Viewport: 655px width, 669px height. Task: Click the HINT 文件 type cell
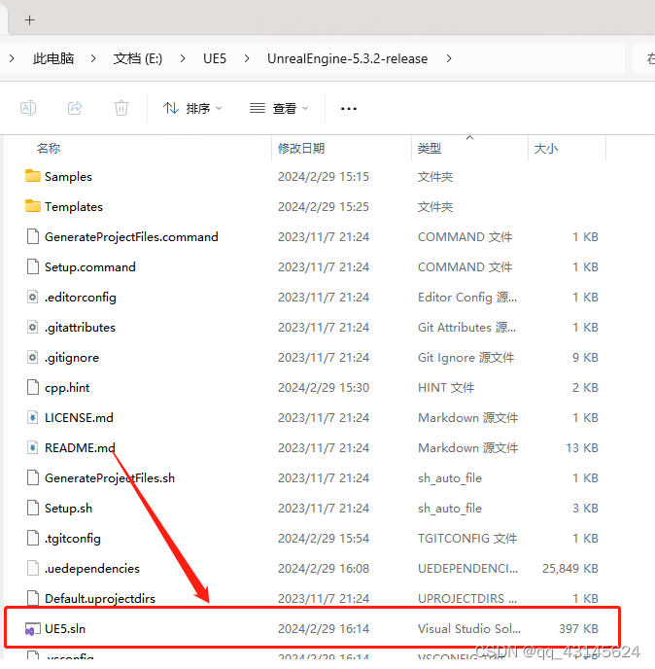click(446, 388)
